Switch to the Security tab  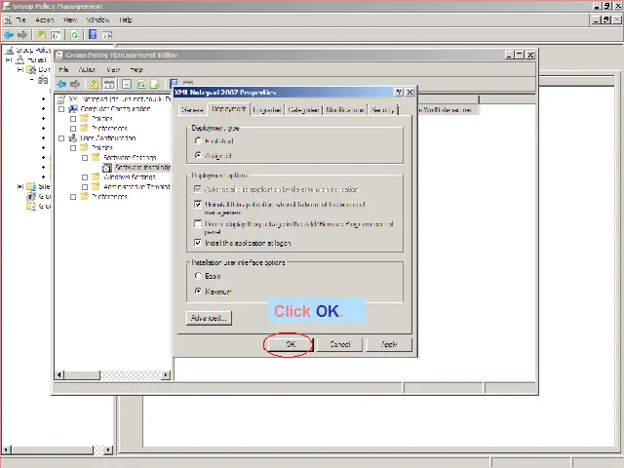pos(383,110)
